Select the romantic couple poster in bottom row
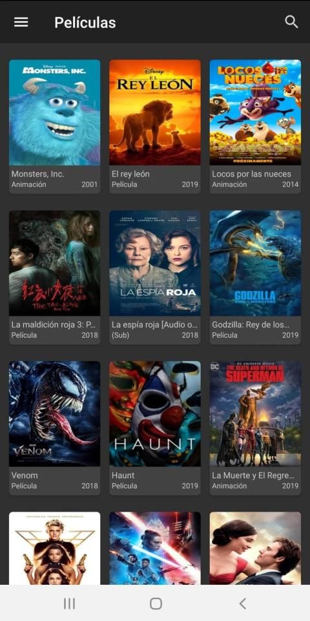Image resolution: width=310 pixels, height=621 pixels. coord(256,548)
